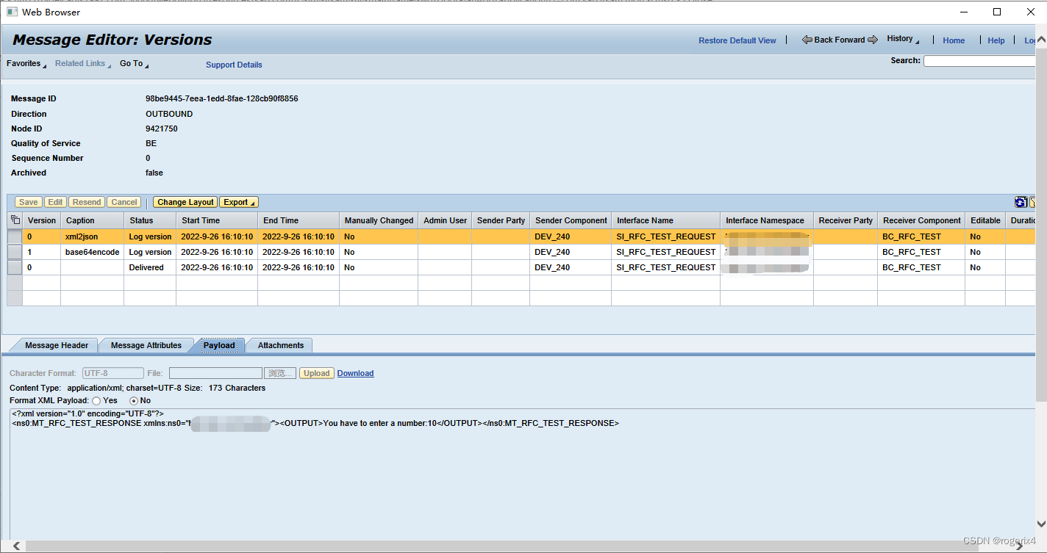Image resolution: width=1047 pixels, height=553 pixels.
Task: Click the Download link
Action: tap(355, 373)
